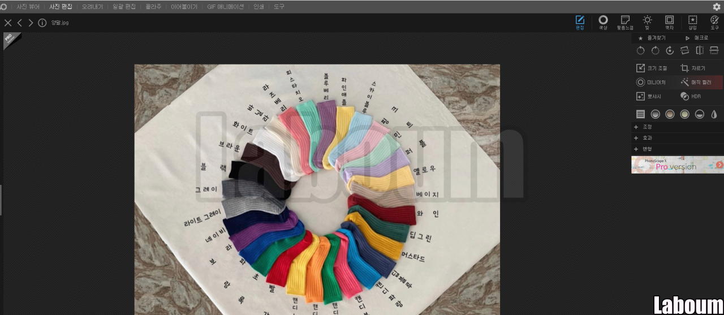Open the 일괄 편집 (Batch) tab
The image size is (724, 315).
click(124, 7)
